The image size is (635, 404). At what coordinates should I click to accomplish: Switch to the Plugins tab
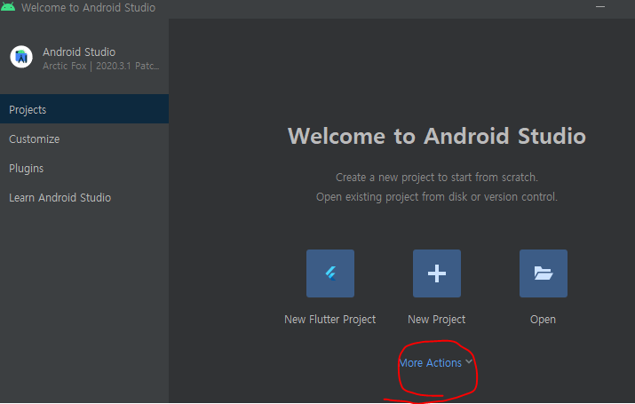click(x=84, y=168)
